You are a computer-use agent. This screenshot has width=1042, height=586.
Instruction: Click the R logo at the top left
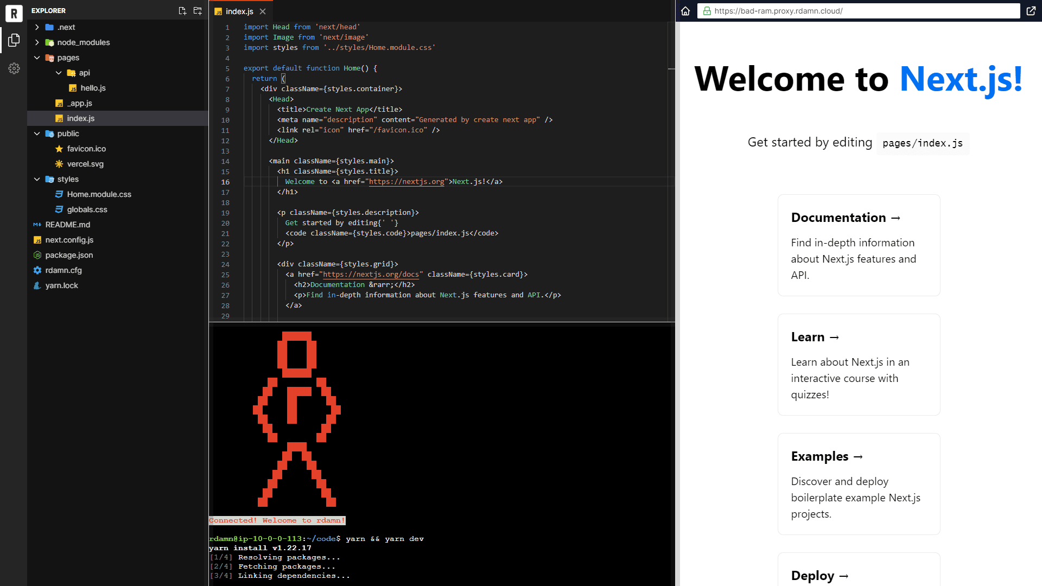[x=14, y=14]
